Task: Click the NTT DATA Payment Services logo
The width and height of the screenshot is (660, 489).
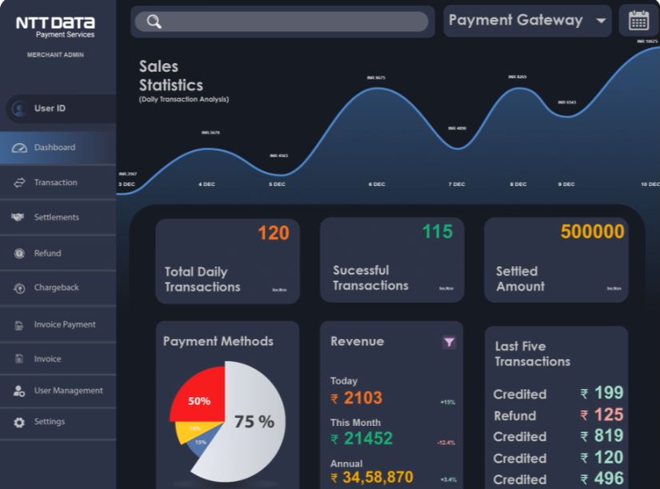Action: pyautogui.click(x=55, y=27)
